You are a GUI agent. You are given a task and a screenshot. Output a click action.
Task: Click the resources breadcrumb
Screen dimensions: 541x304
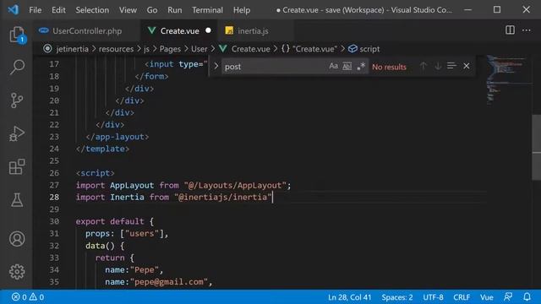tap(116, 49)
